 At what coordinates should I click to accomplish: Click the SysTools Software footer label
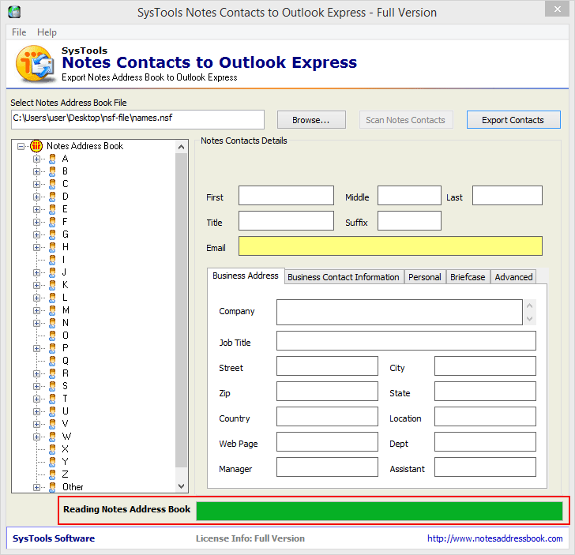[54, 538]
